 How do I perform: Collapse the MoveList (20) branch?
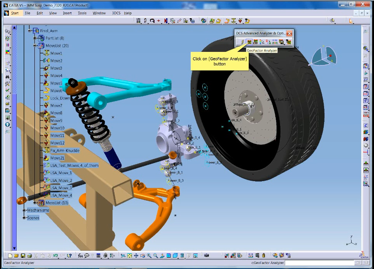coord(34,45)
